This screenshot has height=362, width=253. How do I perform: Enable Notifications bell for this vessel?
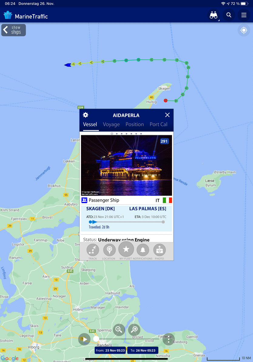pos(143,250)
